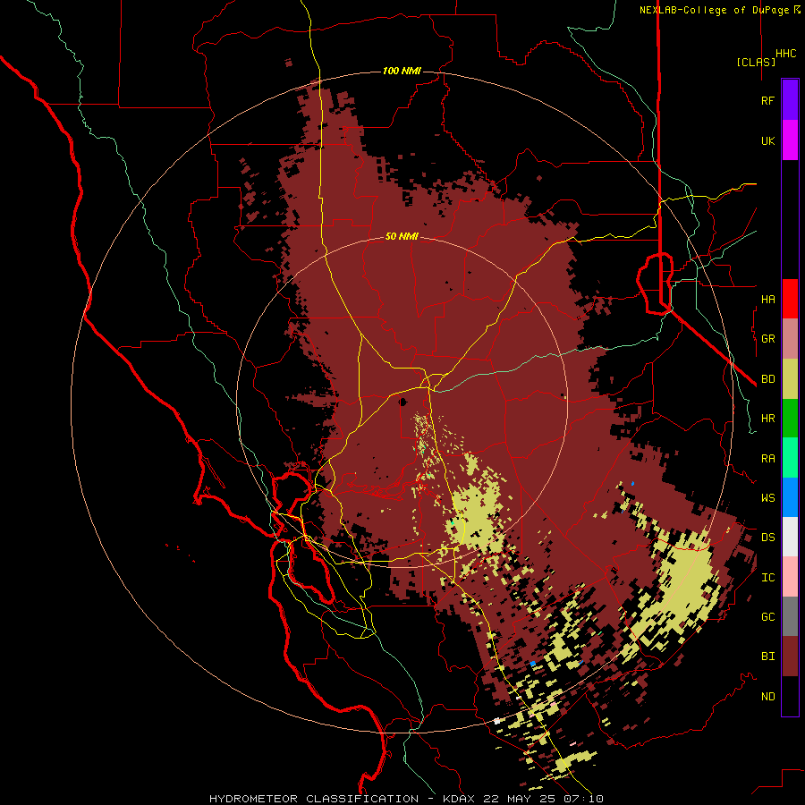Click the IC legend label
Screen dimensions: 805x805
(x=767, y=578)
